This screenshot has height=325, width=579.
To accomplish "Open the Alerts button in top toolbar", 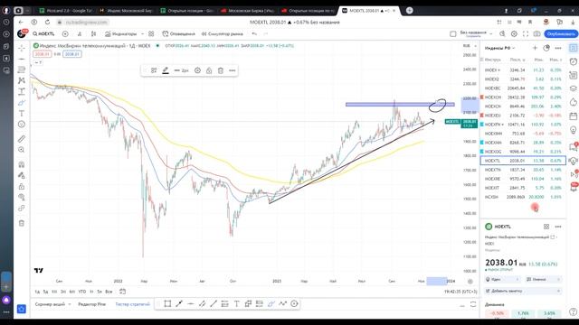I will [179, 34].
